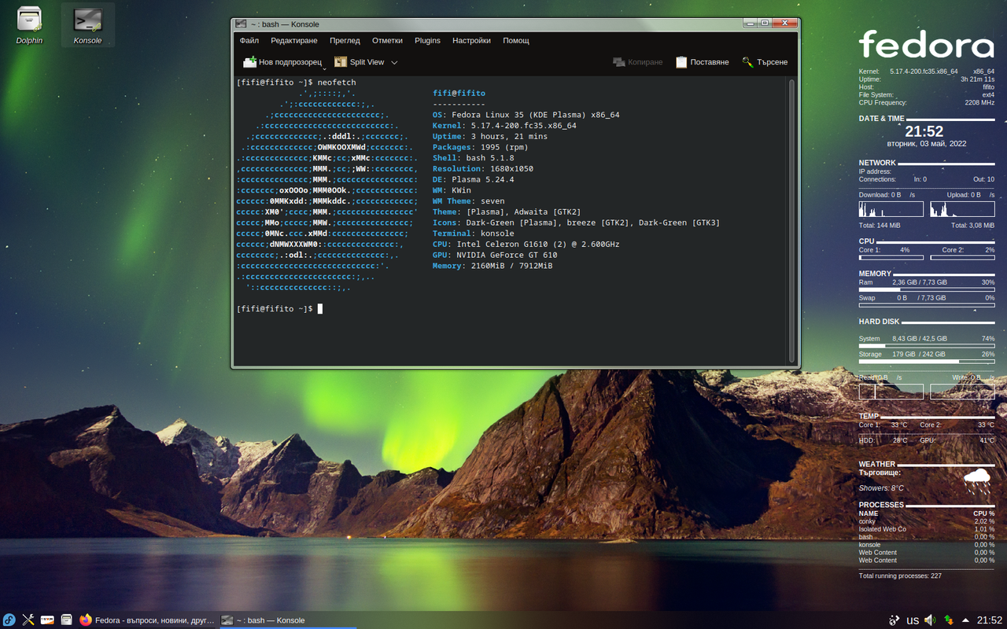Click the conky large 21:52 clock
Viewport: 1007px width, 629px height.
point(924,132)
